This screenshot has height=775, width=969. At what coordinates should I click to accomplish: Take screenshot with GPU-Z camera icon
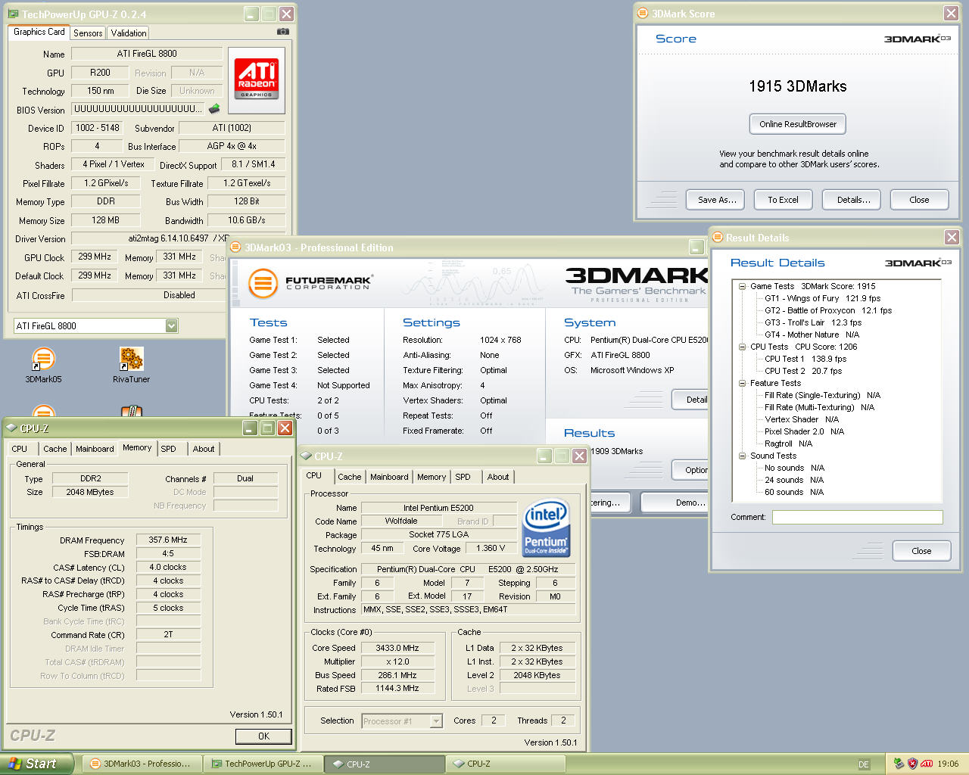(x=282, y=32)
